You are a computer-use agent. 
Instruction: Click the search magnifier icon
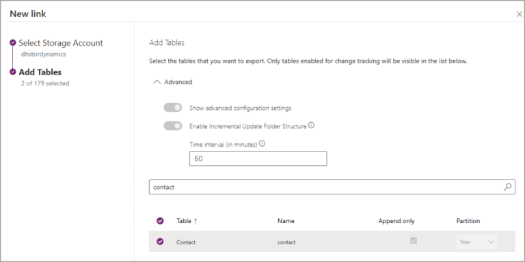click(508, 187)
